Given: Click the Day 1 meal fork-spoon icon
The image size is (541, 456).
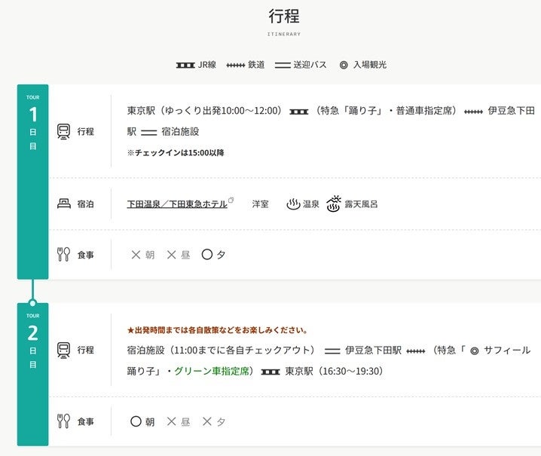Looking at the screenshot, I should pyautogui.click(x=64, y=255).
